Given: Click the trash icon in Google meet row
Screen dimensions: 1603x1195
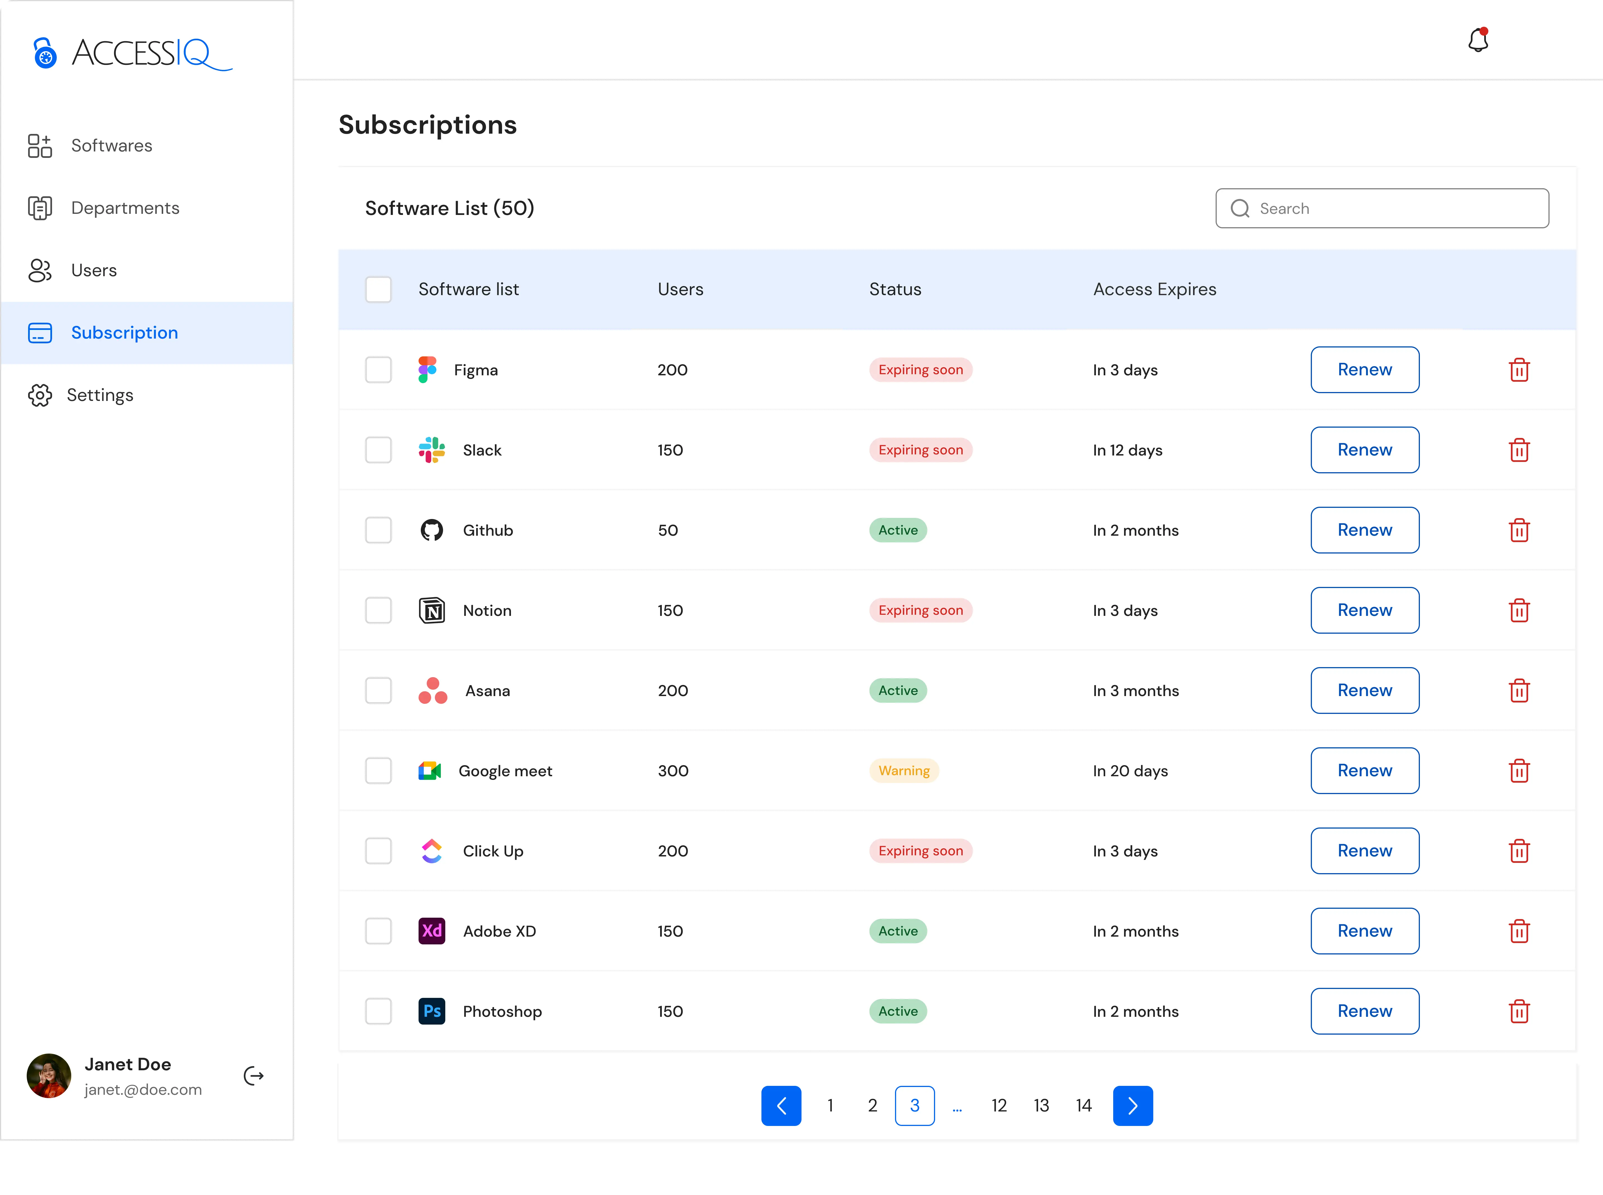Looking at the screenshot, I should click(1519, 770).
